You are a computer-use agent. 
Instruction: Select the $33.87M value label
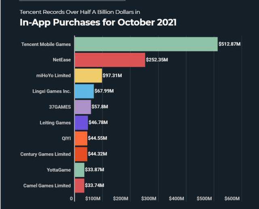coord(94,170)
